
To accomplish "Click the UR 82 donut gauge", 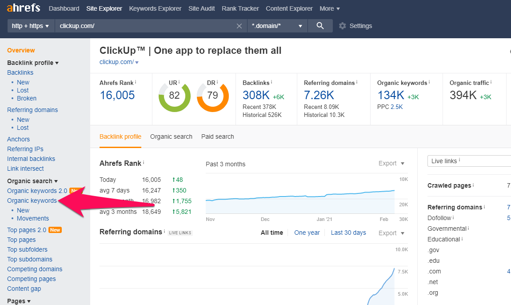I will tap(175, 96).
